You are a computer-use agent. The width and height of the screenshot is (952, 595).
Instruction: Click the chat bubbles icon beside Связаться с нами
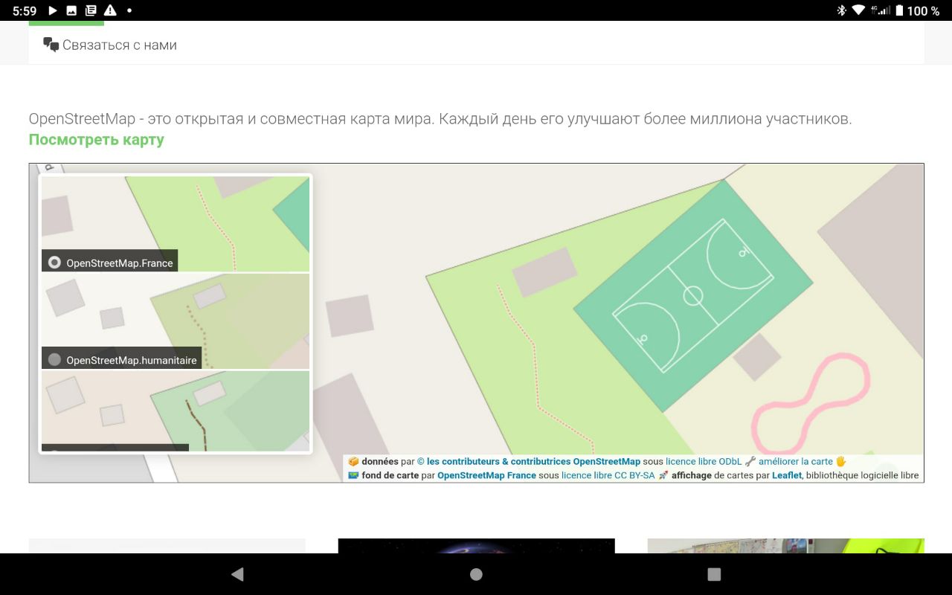51,45
